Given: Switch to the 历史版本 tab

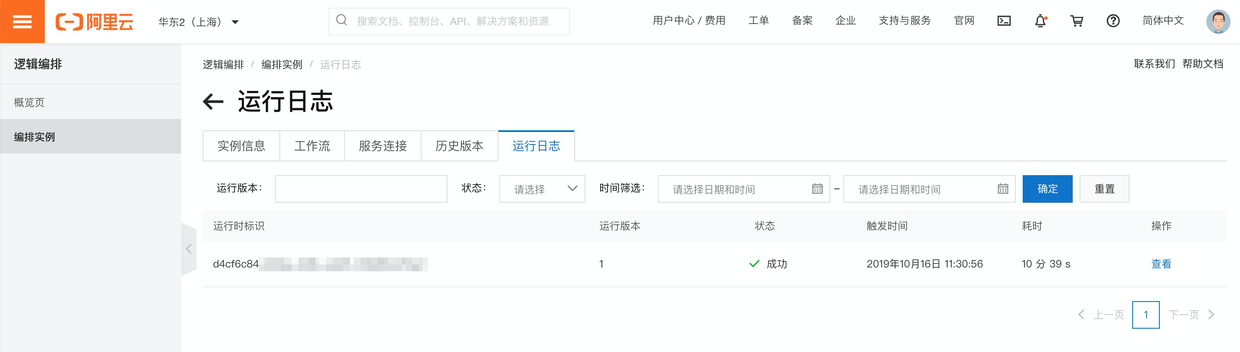Looking at the screenshot, I should [459, 146].
